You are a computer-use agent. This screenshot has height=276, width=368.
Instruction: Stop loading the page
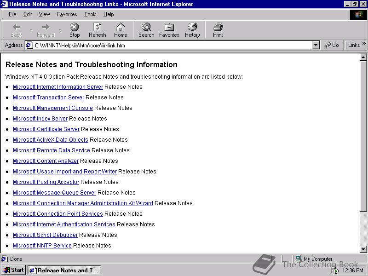[75, 30]
